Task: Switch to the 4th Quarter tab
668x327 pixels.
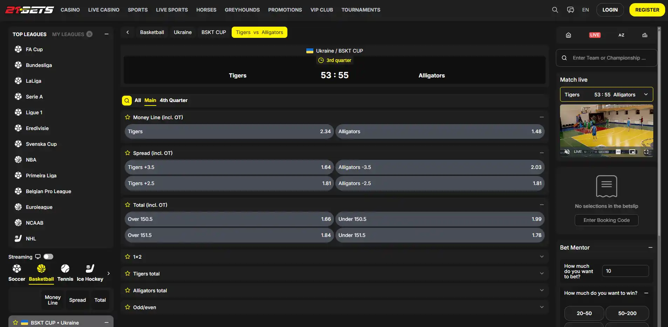Action: pyautogui.click(x=173, y=100)
